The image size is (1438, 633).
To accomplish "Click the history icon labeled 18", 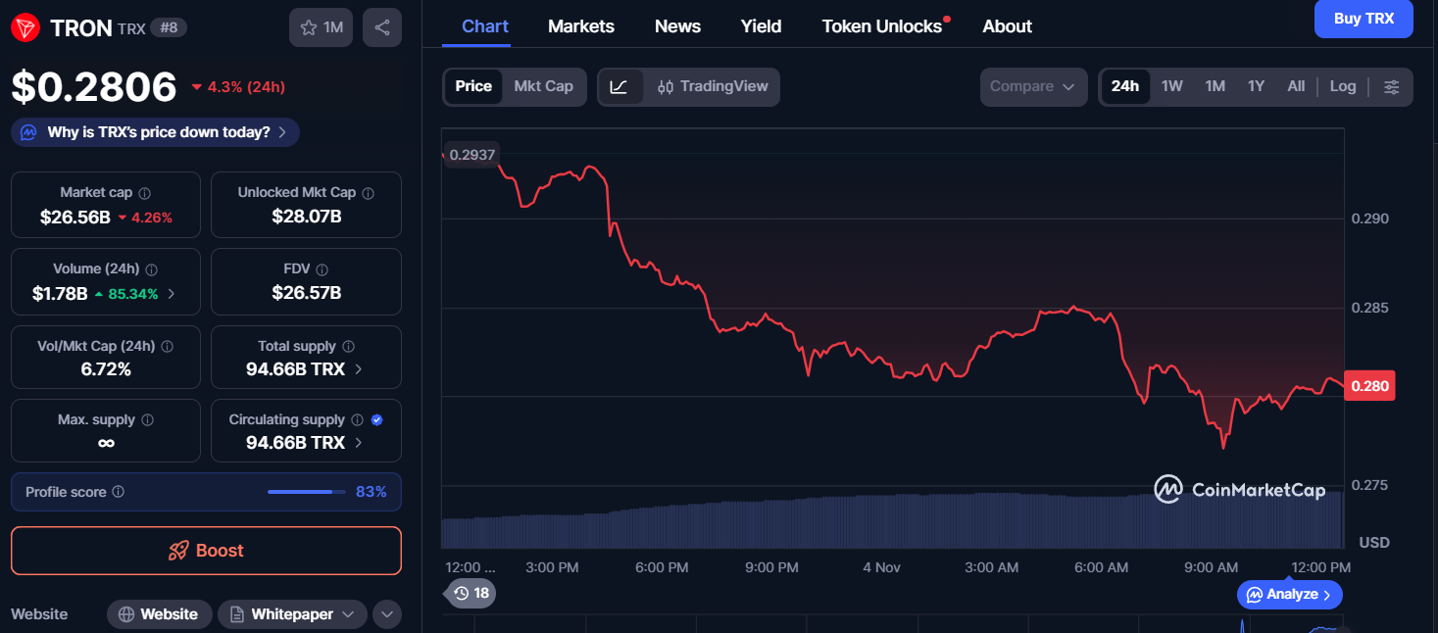I will (x=471, y=593).
